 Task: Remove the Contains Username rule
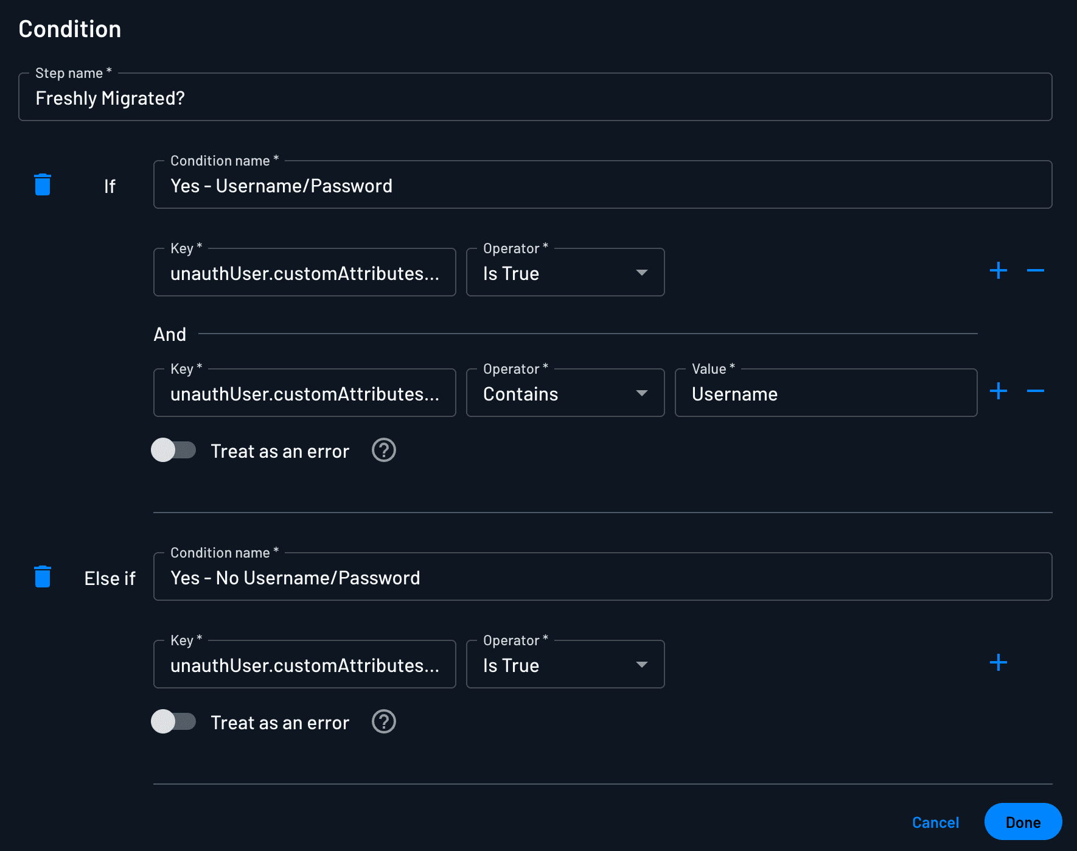pos(1036,391)
